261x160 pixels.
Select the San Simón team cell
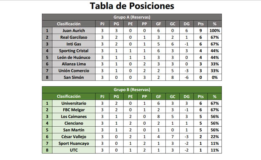pyautogui.click(x=74, y=77)
